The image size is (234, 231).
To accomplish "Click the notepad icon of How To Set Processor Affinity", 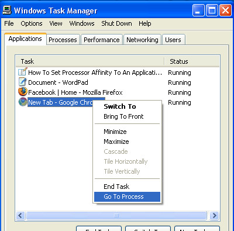I will [x=22, y=72].
